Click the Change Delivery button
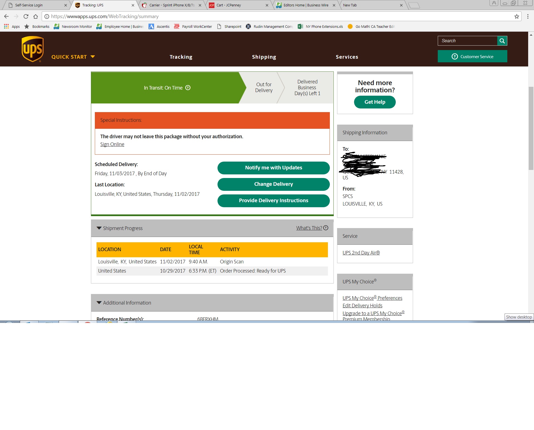 point(273,184)
